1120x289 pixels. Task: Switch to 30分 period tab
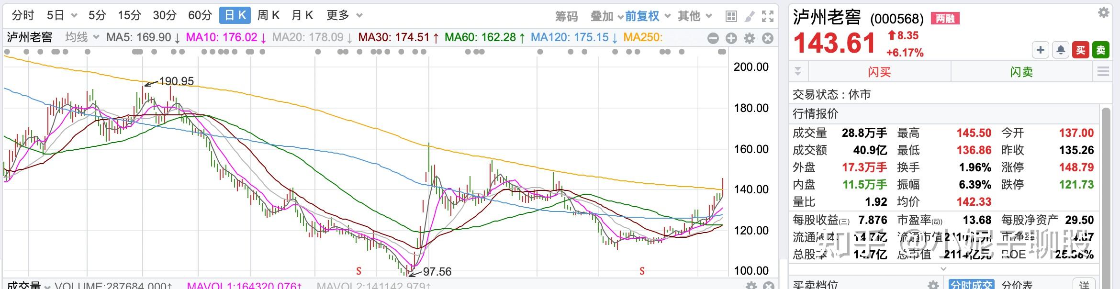coord(165,16)
